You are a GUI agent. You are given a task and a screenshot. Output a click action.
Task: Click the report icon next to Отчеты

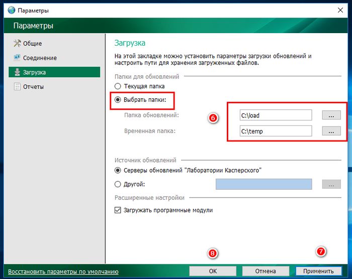click(17, 86)
